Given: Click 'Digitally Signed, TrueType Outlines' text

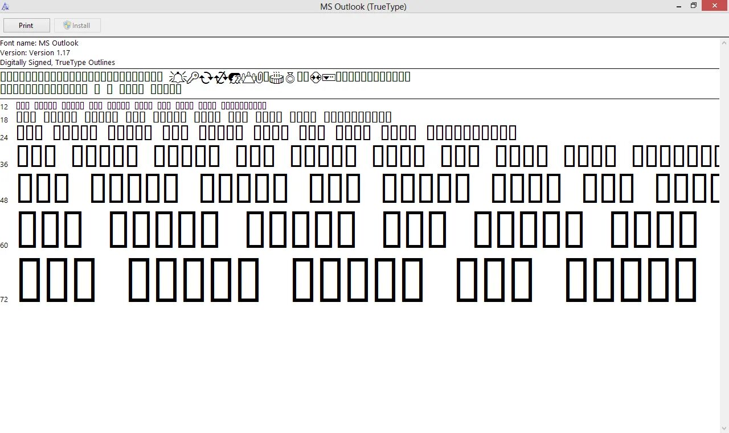Looking at the screenshot, I should pos(58,62).
